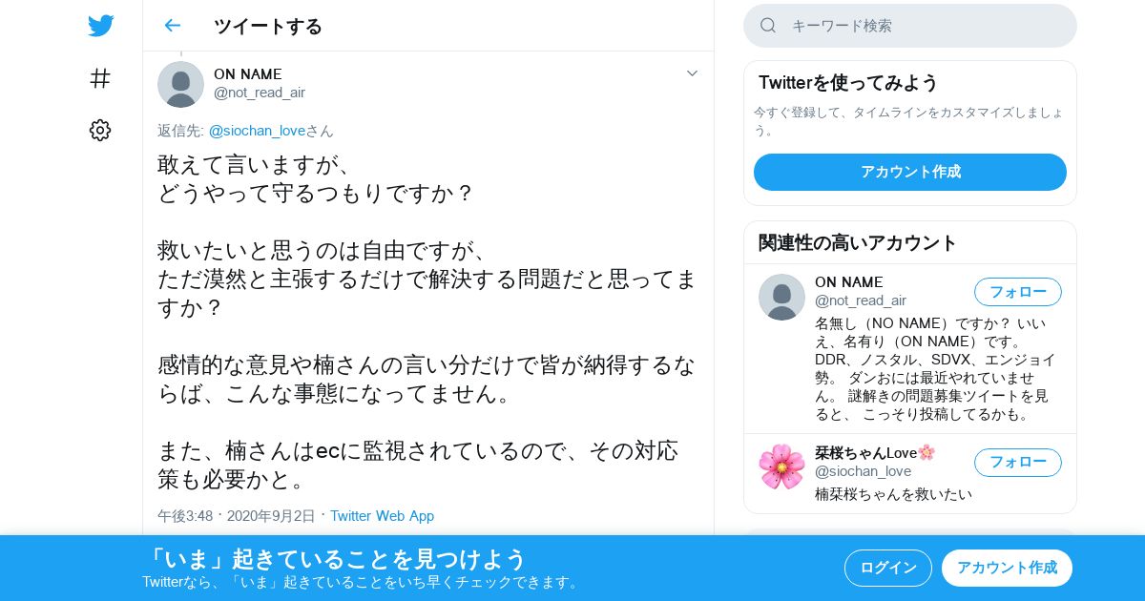Click the large アカウント作成 button in sidebar

coord(910,172)
